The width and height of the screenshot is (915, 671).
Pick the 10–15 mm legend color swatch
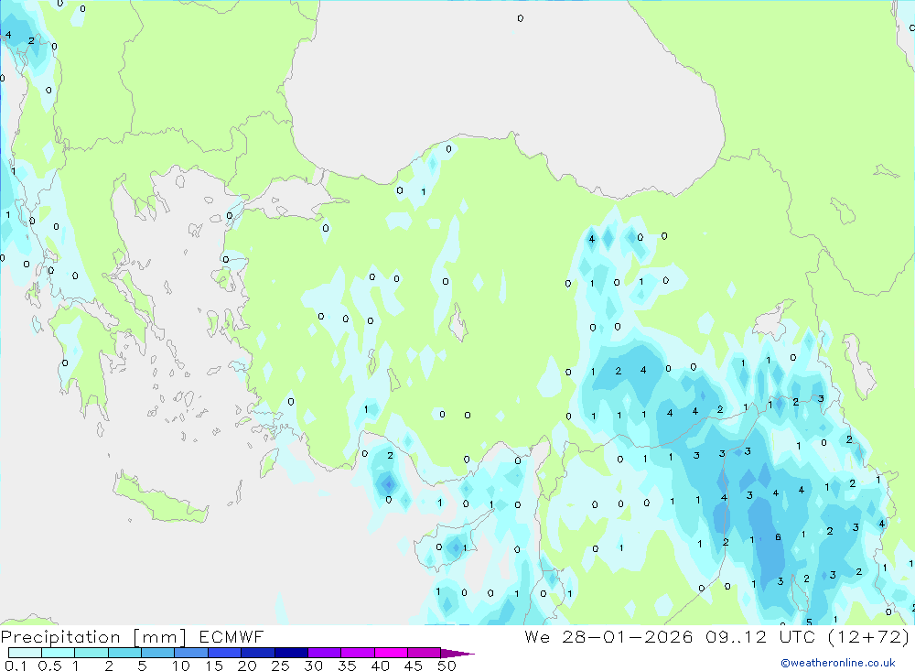191,653
